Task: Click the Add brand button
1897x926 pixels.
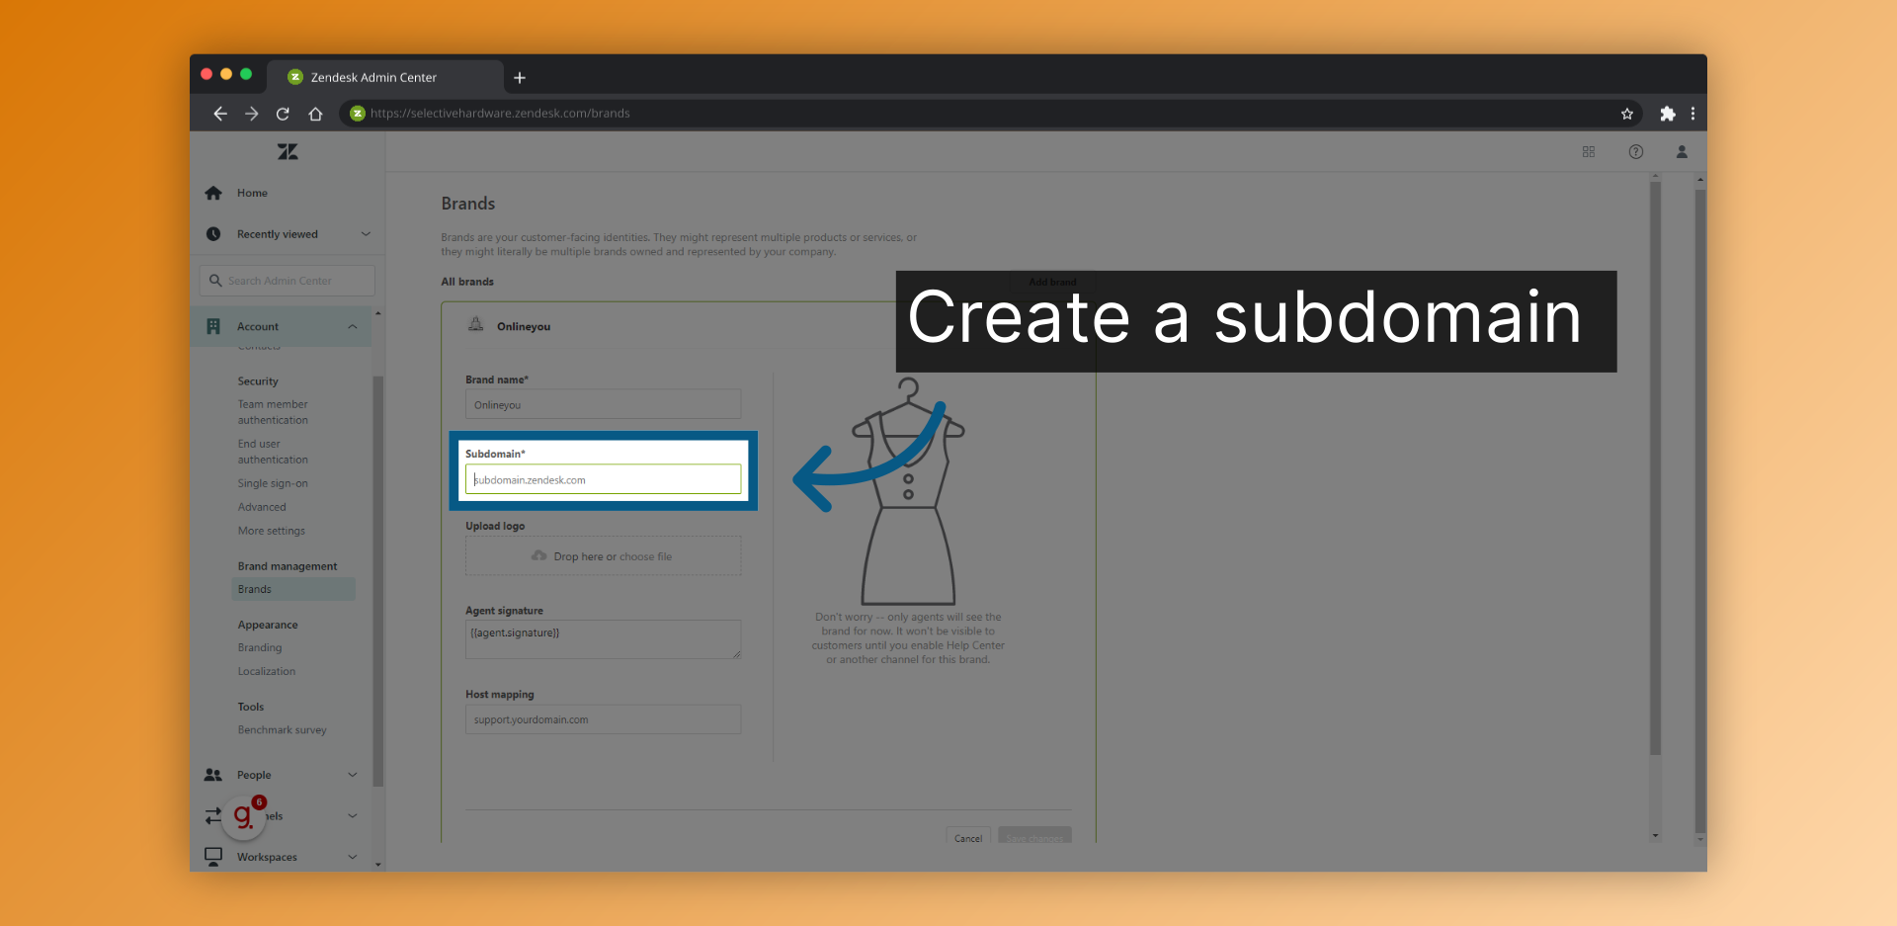Action: coord(1052,282)
